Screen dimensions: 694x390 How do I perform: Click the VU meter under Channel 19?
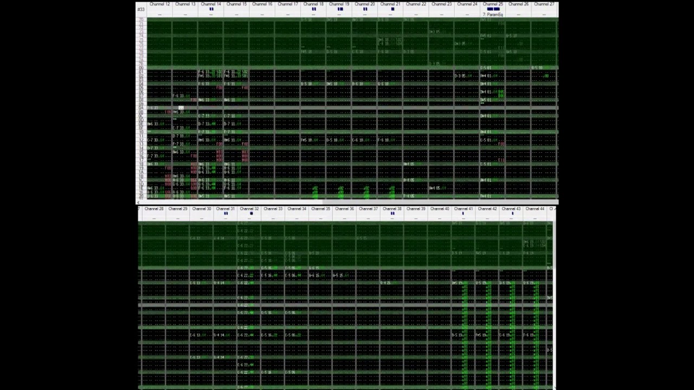pos(340,9)
